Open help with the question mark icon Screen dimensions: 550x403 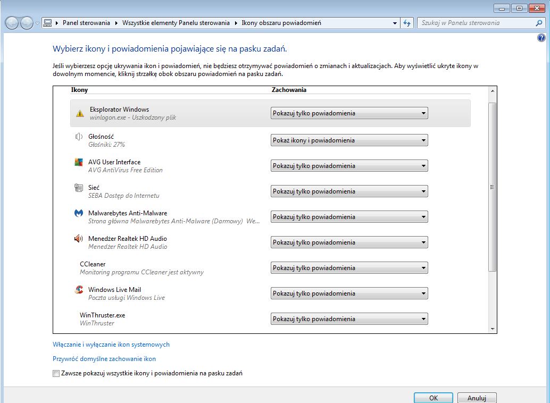[x=541, y=38]
